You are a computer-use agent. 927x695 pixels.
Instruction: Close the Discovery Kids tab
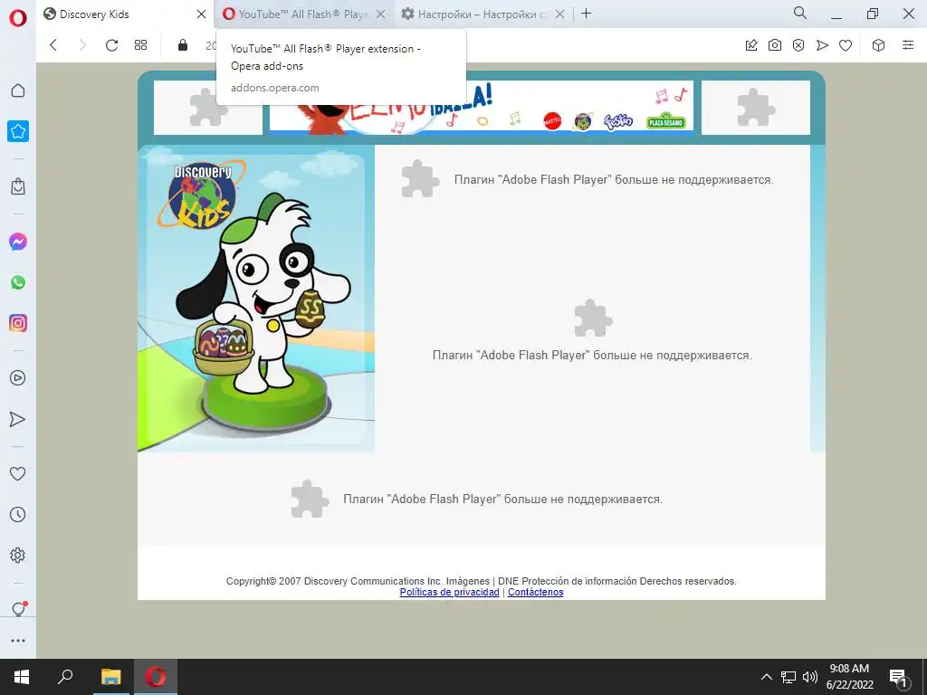[201, 14]
